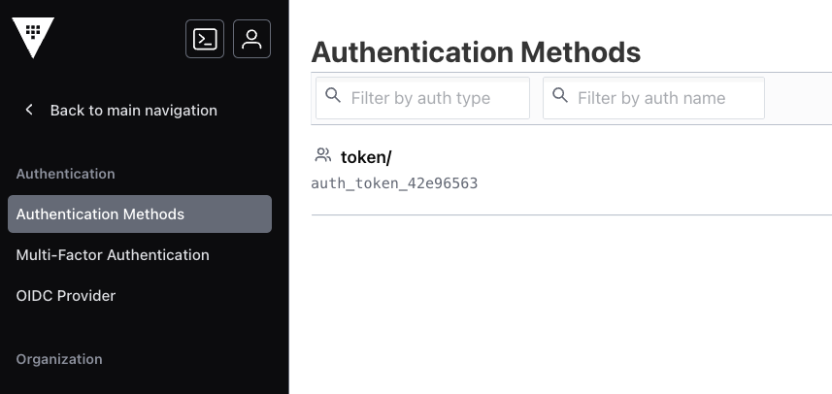Click empty filter toolbar area beside filters

(798, 98)
